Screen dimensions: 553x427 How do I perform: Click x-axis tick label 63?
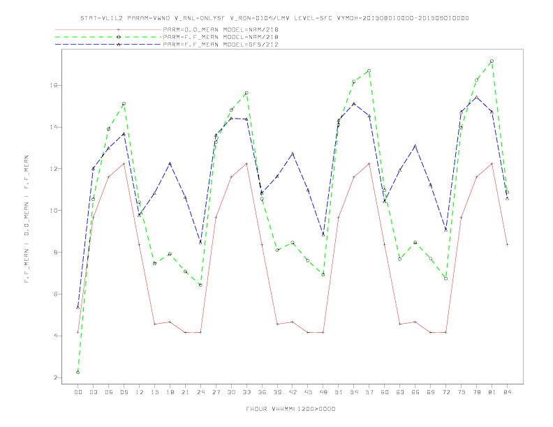point(400,392)
